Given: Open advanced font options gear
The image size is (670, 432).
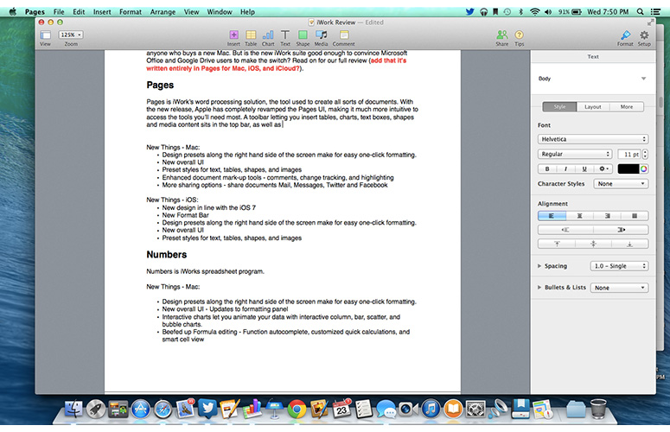Looking at the screenshot, I should pos(603,169).
